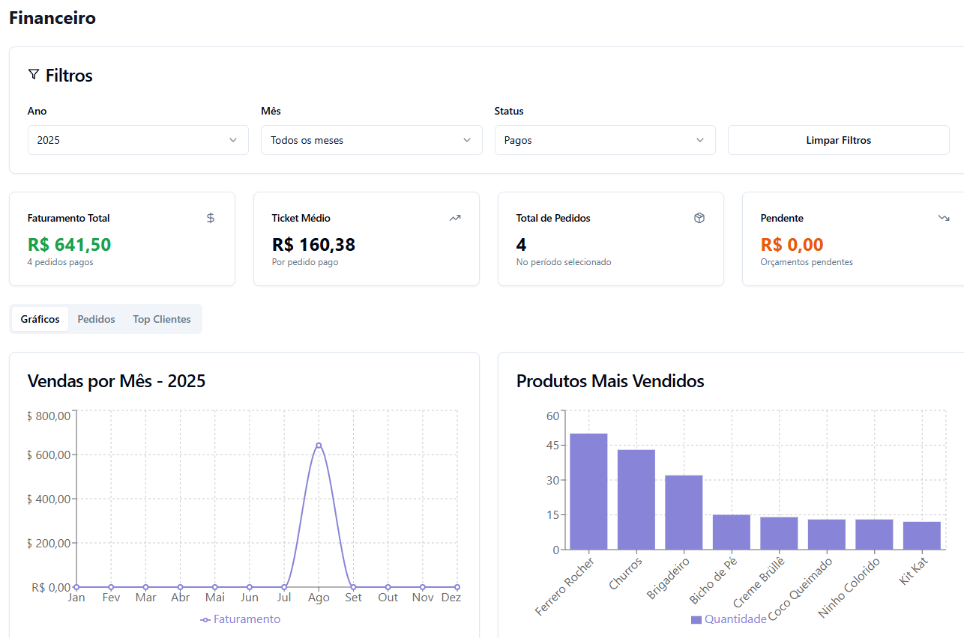Open the Status dropdown showing Pagos
This screenshot has width=964, height=638.
[x=604, y=140]
